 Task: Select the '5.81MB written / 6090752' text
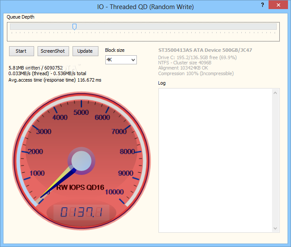click(x=36, y=68)
